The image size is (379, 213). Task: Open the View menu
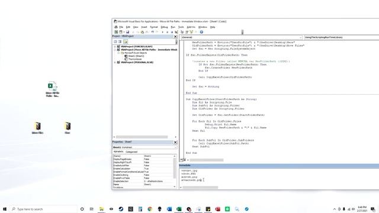pos(136,27)
